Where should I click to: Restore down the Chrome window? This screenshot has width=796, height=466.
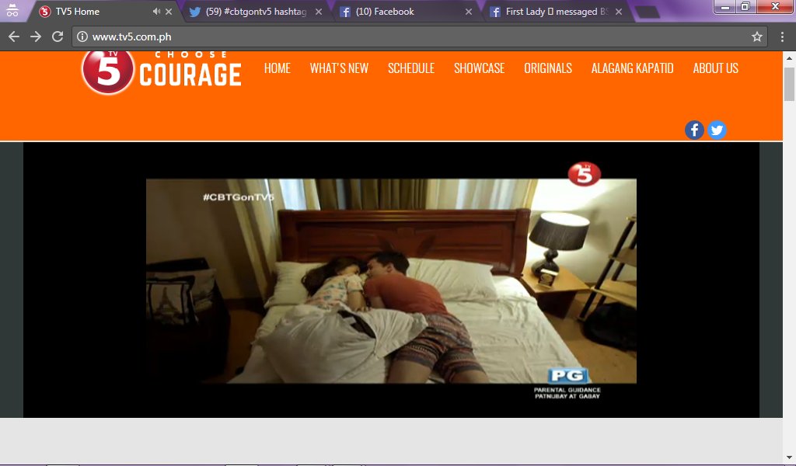(x=745, y=6)
